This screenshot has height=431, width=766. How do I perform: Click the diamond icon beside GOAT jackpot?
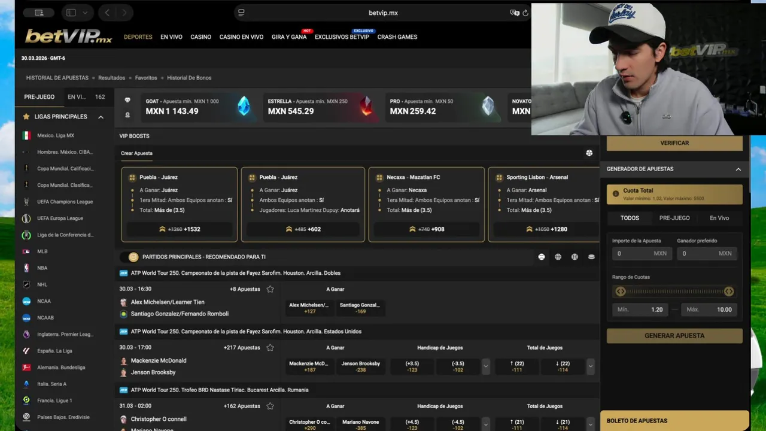127,101
